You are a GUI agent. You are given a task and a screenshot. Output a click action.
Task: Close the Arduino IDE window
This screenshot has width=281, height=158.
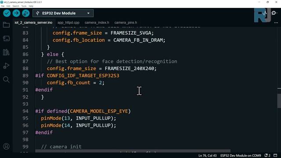pos(276,2)
